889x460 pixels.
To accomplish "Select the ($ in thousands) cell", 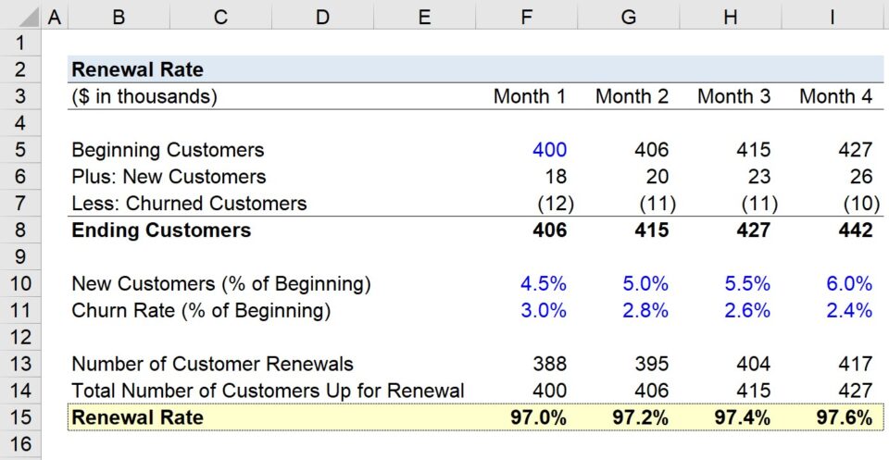I will coord(144,96).
